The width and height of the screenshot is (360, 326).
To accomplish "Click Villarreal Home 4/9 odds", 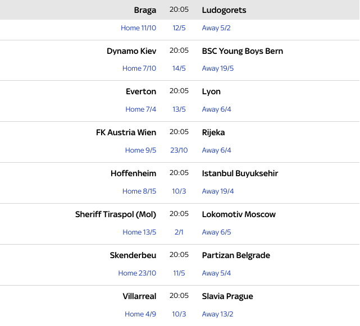I will point(140,314).
